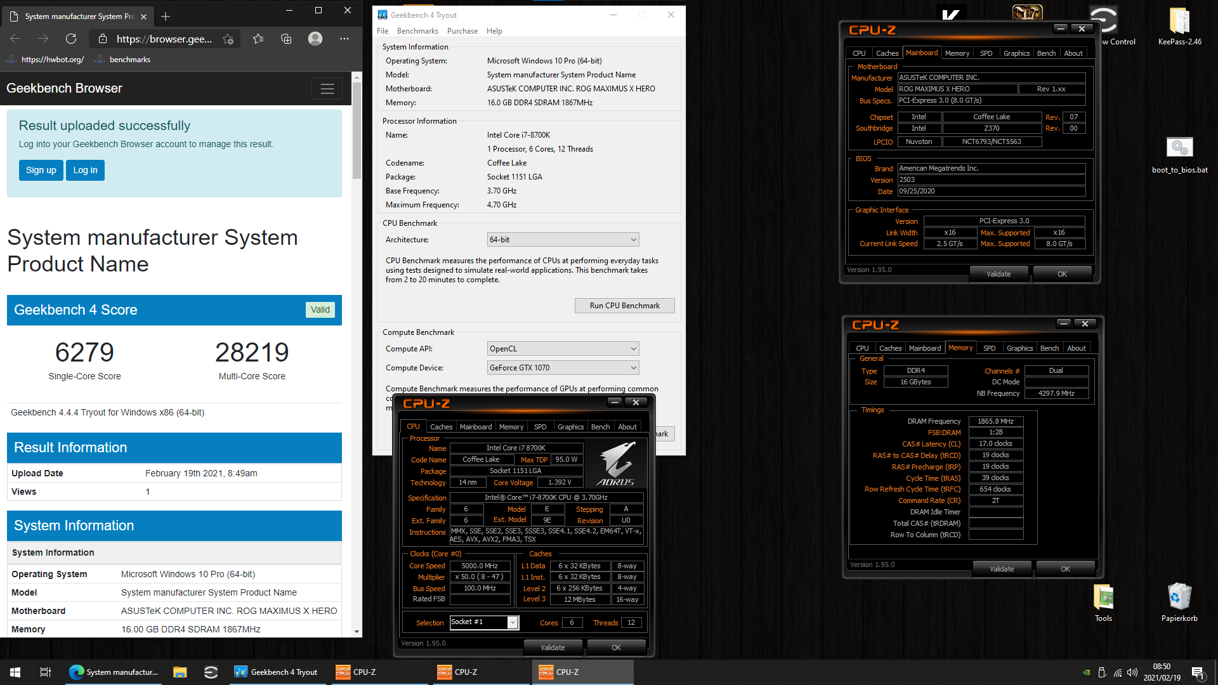The image size is (1218, 685).
Task: Open the Windows Start menu
Action: pyautogui.click(x=15, y=672)
